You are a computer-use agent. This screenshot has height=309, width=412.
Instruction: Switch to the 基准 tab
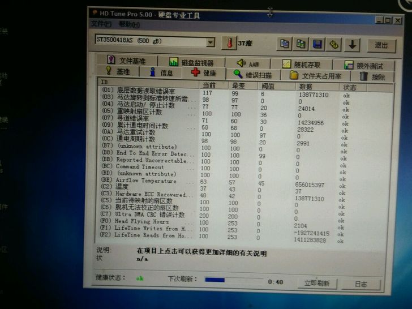118,71
